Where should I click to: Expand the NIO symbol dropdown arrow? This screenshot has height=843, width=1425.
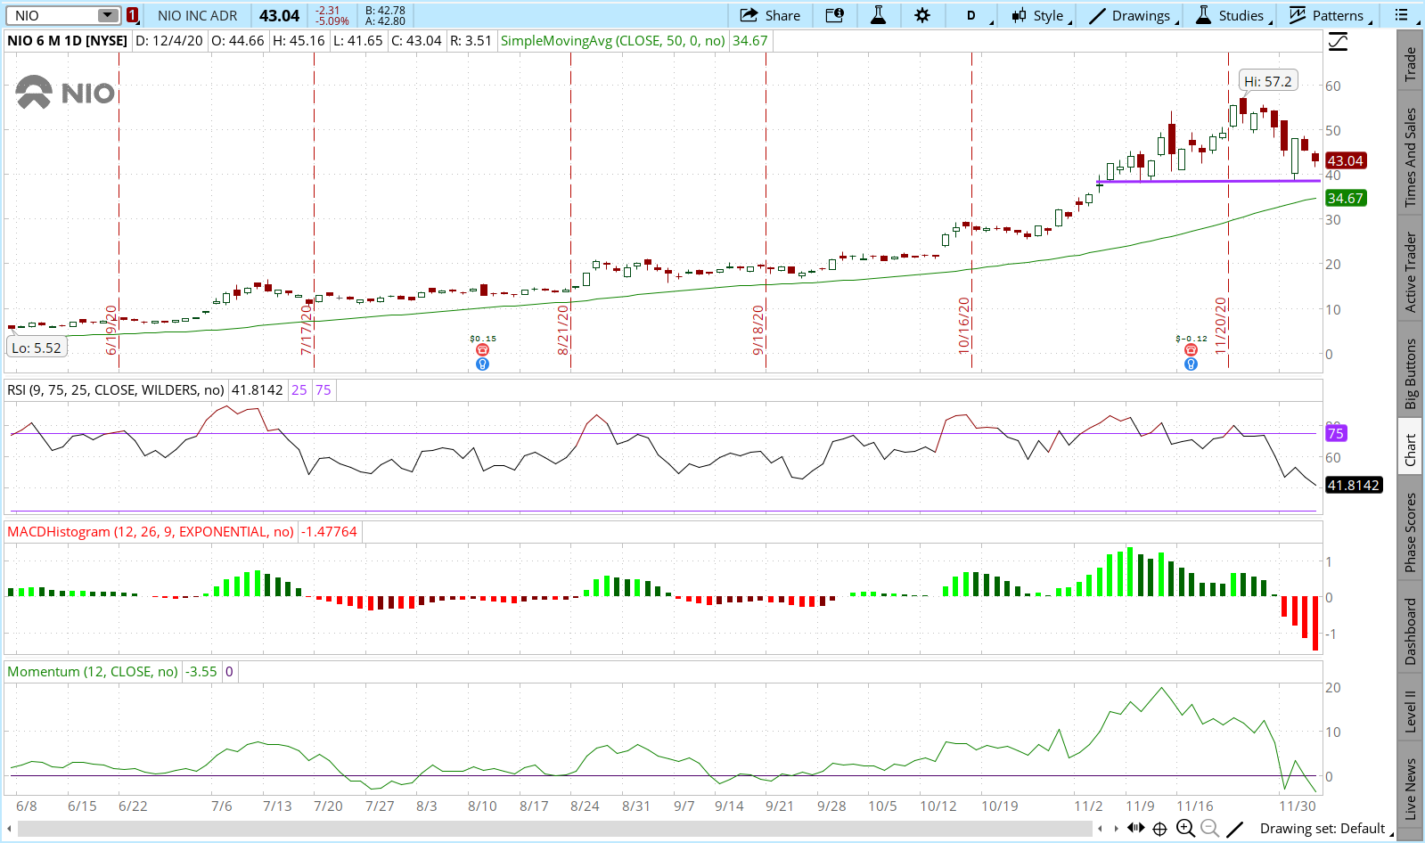[x=107, y=15]
